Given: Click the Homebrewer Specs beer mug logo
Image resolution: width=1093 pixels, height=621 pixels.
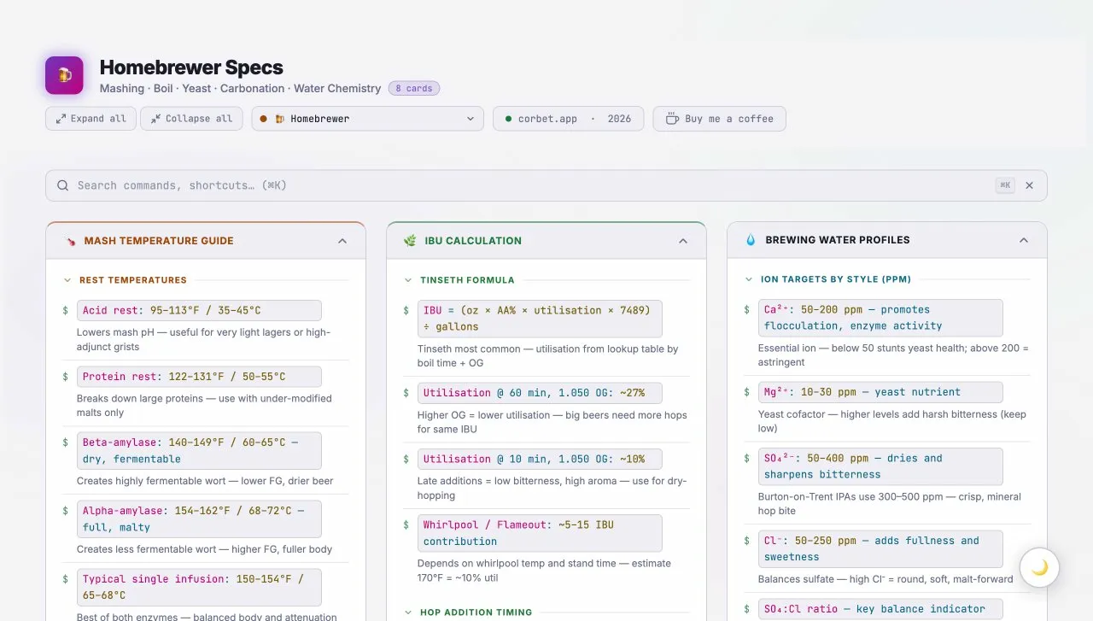Looking at the screenshot, I should [x=64, y=75].
